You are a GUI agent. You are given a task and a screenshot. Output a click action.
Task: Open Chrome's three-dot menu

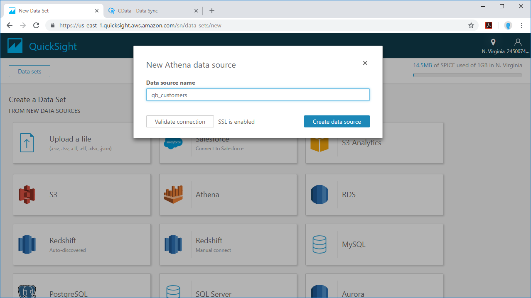[x=521, y=25]
